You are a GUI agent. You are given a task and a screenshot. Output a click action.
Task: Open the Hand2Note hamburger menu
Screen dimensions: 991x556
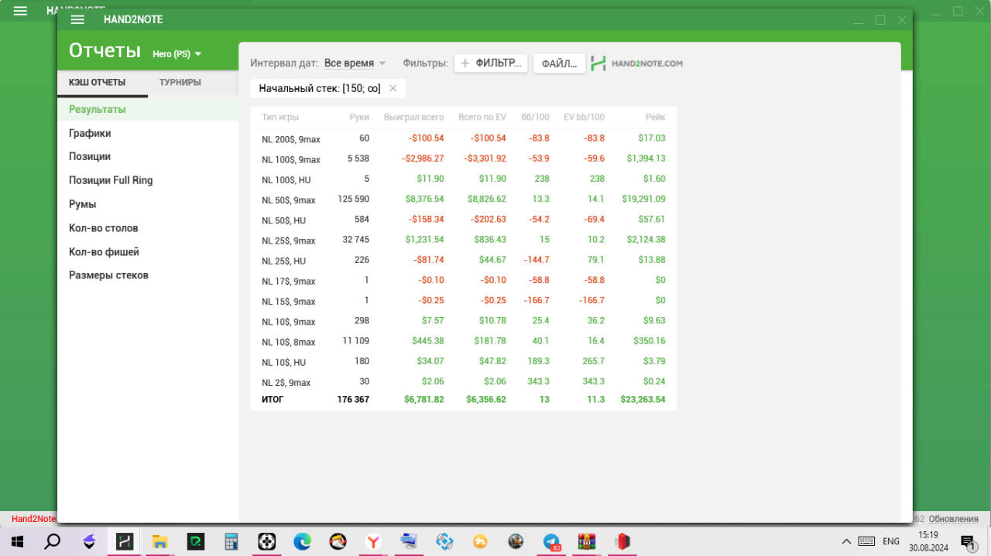click(77, 19)
